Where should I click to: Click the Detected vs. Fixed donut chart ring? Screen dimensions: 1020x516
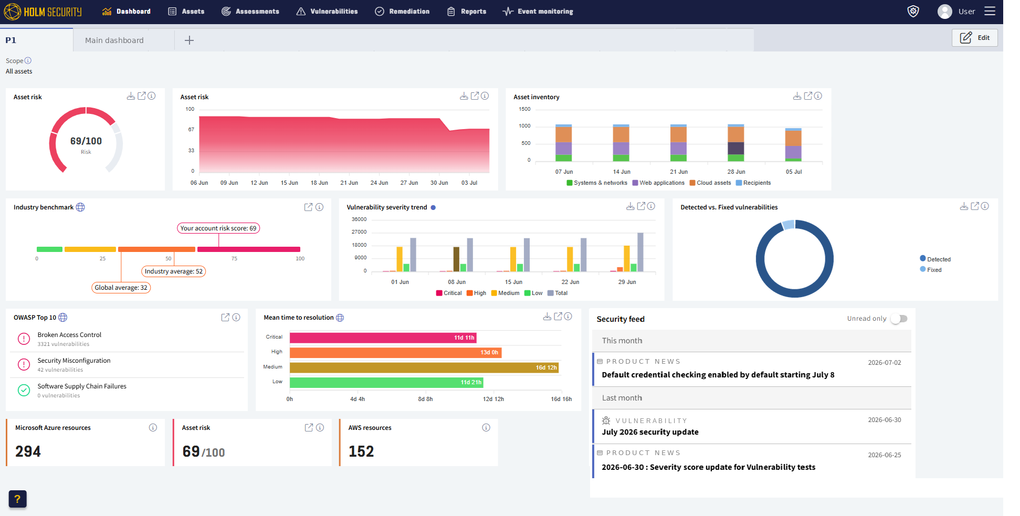[795, 259]
